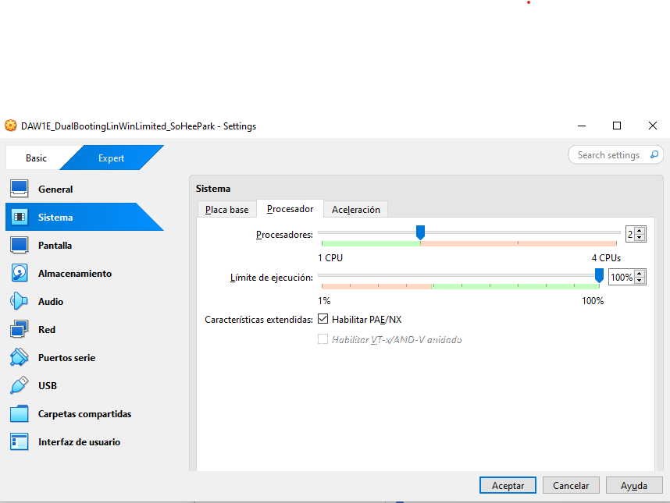Toggle the disabled VT-x/AMD-V anidado checkbox
670x503 pixels.
click(323, 339)
